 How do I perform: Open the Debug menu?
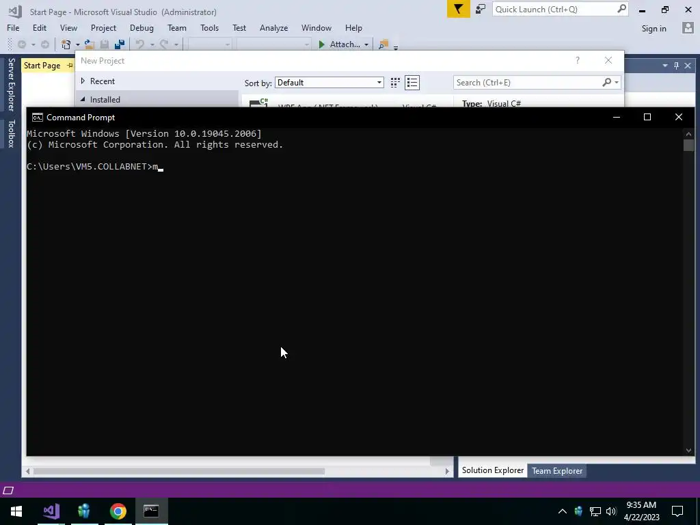click(142, 27)
